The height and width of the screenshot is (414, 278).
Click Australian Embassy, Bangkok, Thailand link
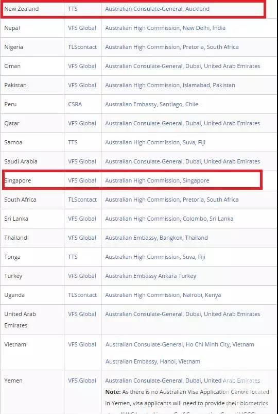click(x=157, y=238)
